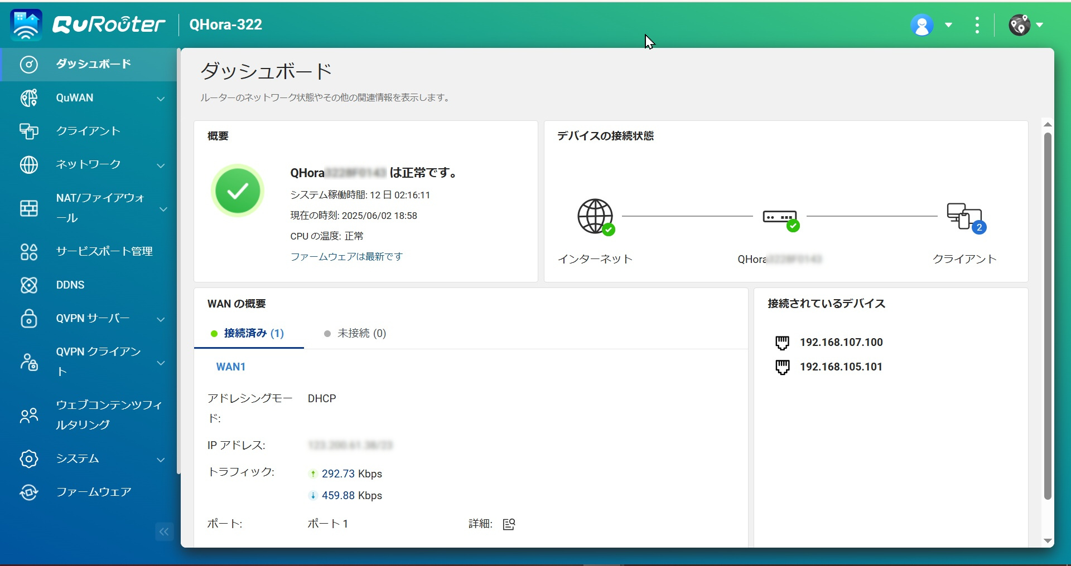Expand the システム sidebar section
The image size is (1071, 566).
click(161, 460)
